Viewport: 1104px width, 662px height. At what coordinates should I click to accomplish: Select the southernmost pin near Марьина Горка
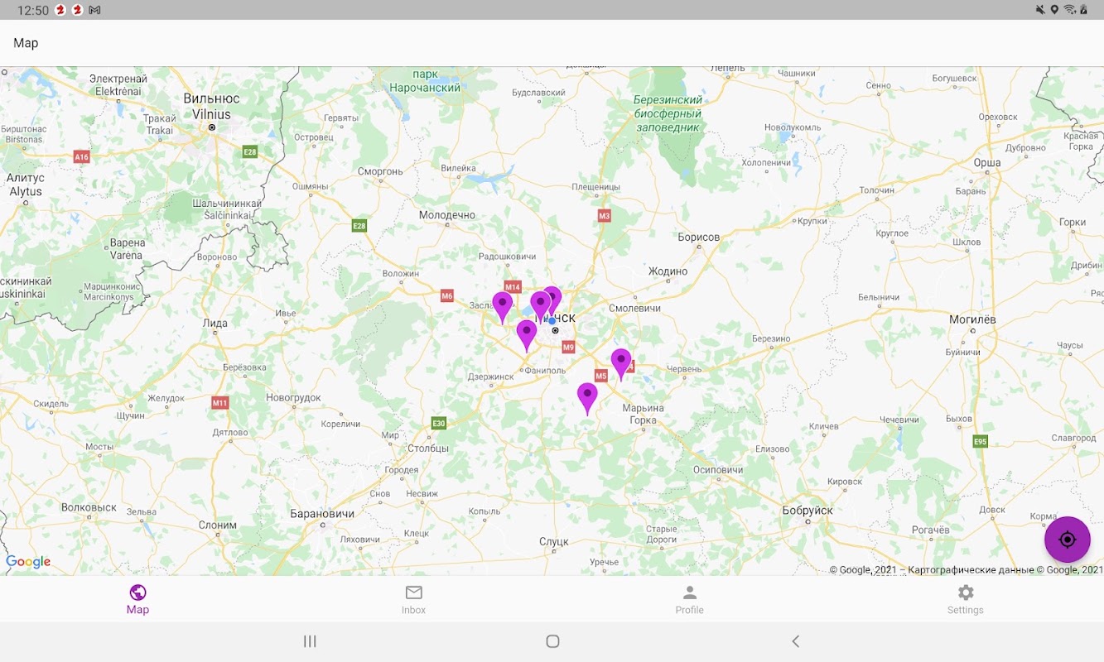pyautogui.click(x=587, y=398)
